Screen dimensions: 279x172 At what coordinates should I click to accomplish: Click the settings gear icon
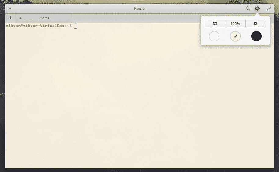pyautogui.click(x=257, y=9)
